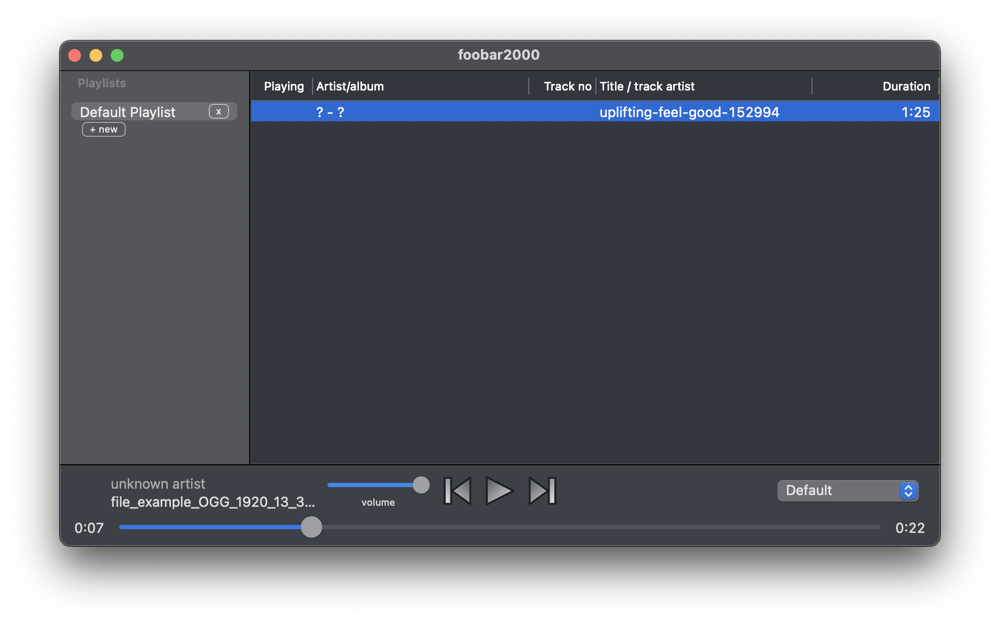This screenshot has width=1000, height=625.
Task: Open the Default playback order dropdown
Action: [x=848, y=490]
